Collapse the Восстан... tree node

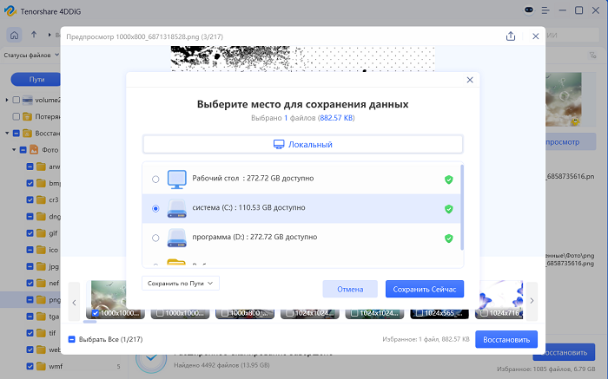click(7, 134)
